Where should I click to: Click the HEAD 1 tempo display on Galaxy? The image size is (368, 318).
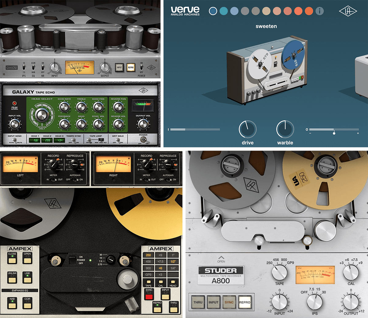[35, 140]
